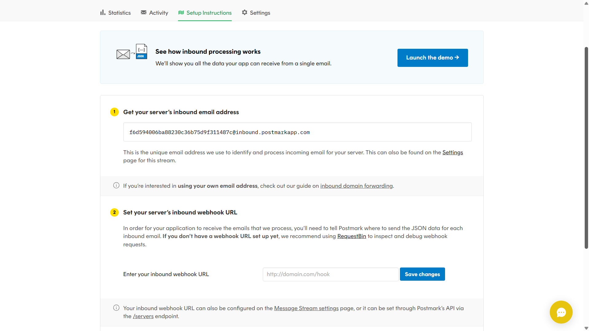Click info icon beside webhook URL note
This screenshot has height=331, width=589.
116,308
